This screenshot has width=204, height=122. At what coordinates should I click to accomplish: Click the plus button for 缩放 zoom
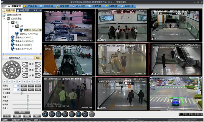click(38, 64)
